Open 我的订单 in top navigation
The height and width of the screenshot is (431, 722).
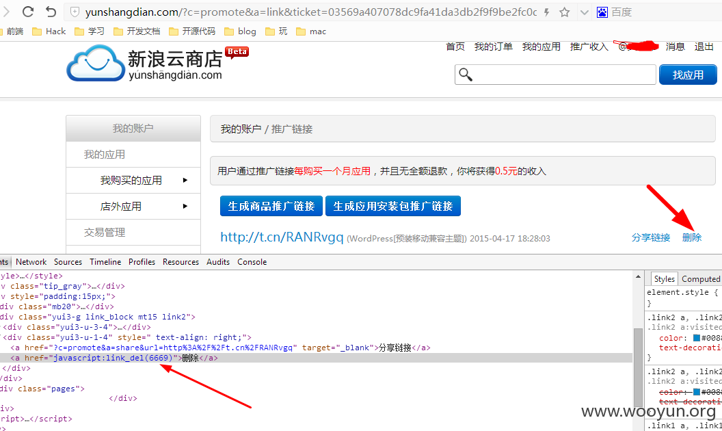click(494, 47)
